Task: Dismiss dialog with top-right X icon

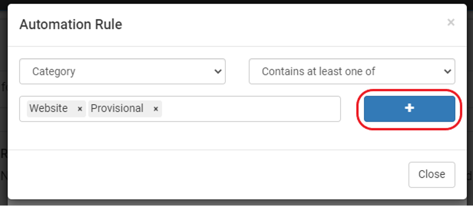Action: tap(451, 22)
